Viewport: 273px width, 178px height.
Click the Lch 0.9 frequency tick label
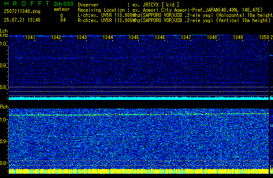3,66
